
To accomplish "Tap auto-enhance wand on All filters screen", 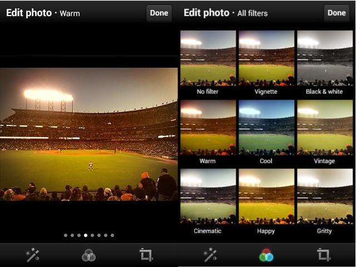I will (x=210, y=255).
